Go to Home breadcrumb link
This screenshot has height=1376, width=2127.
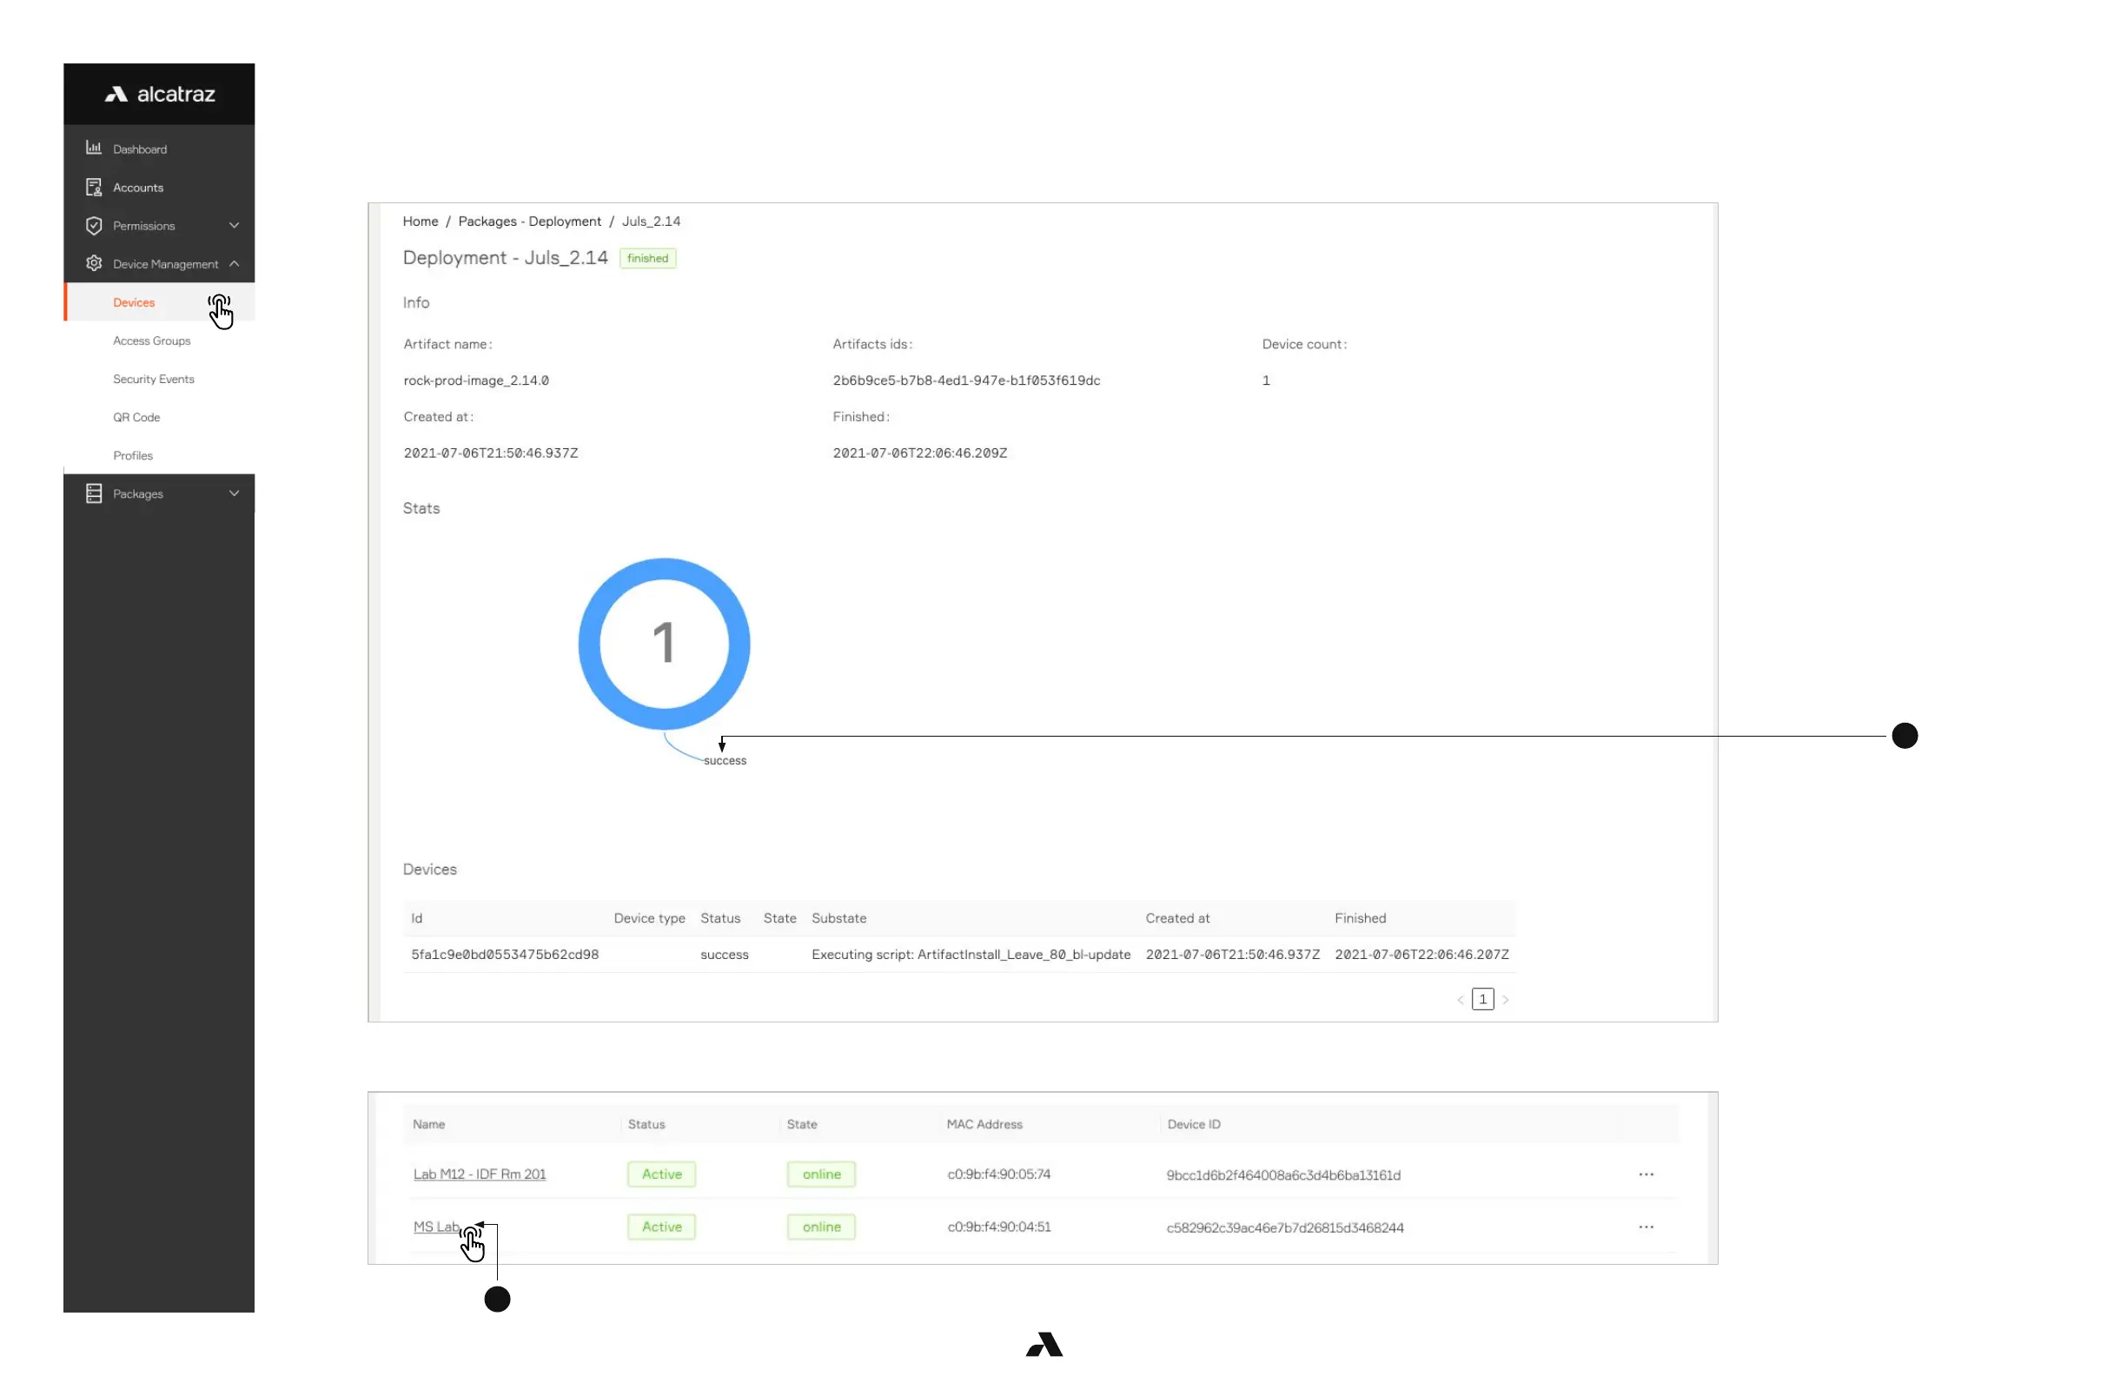pyautogui.click(x=420, y=222)
